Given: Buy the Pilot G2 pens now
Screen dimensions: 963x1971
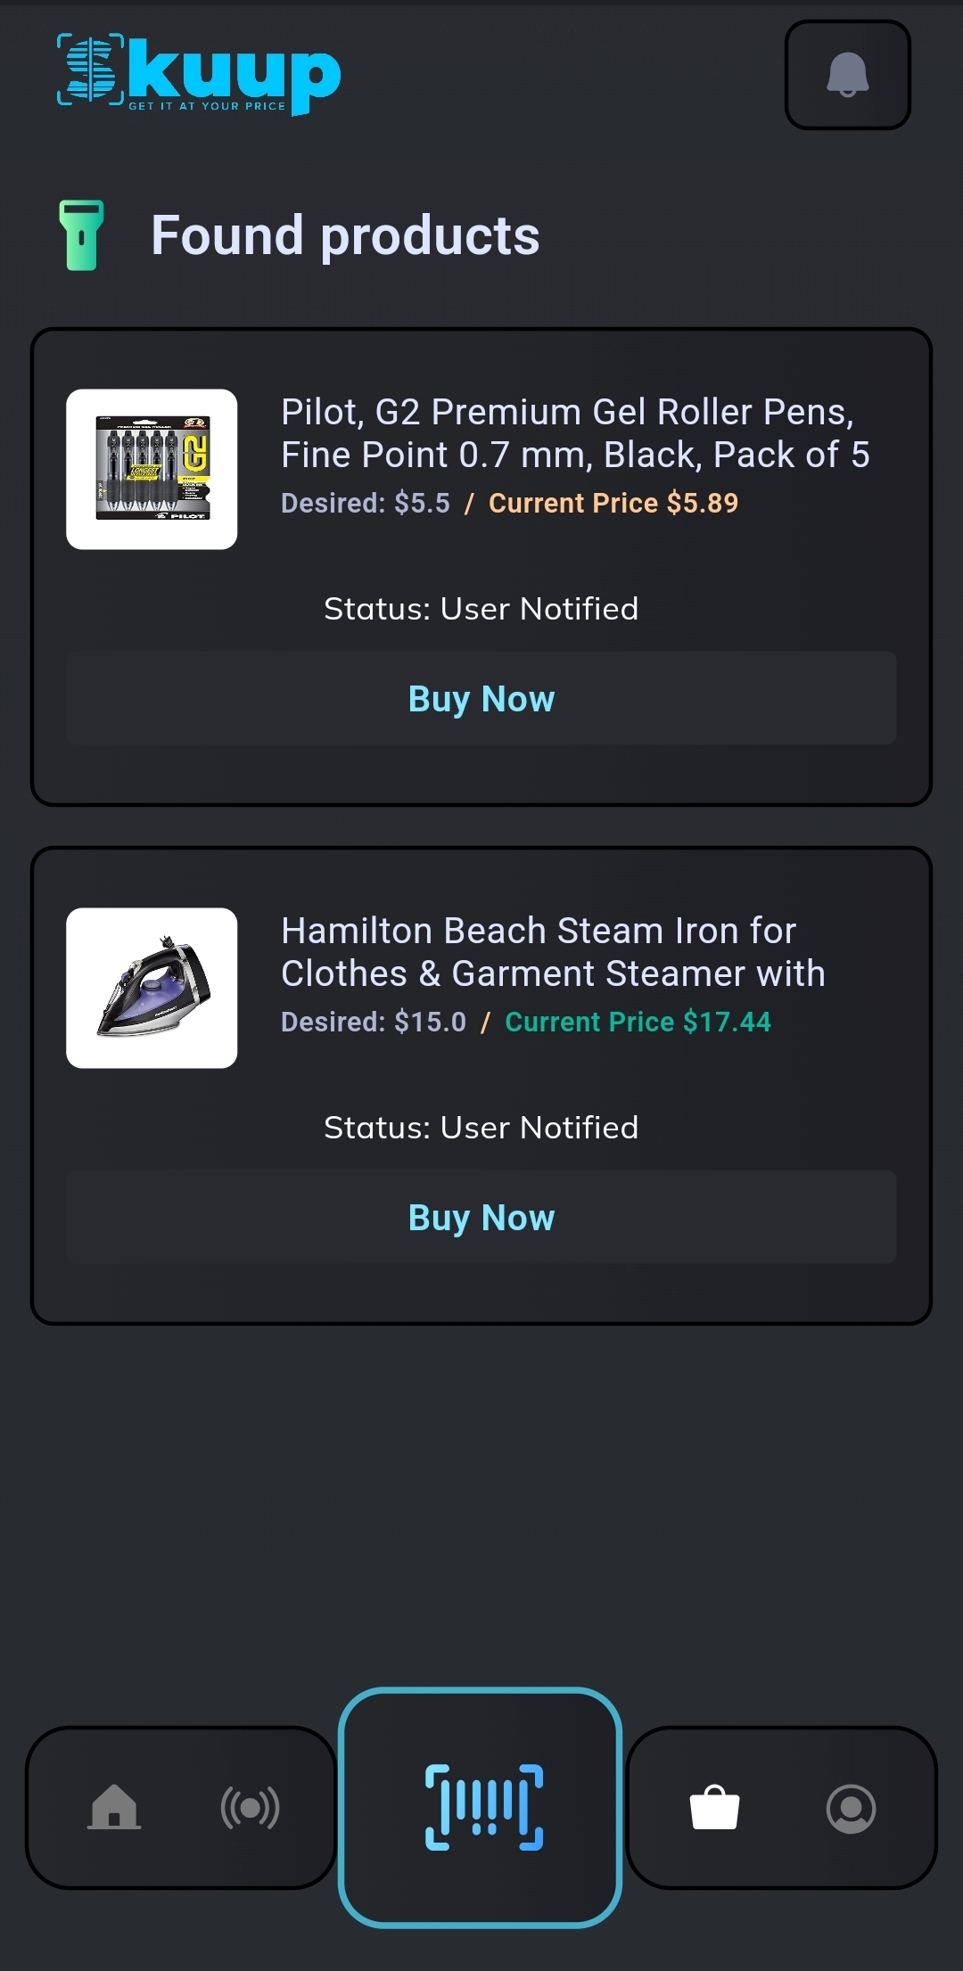Looking at the screenshot, I should point(481,699).
